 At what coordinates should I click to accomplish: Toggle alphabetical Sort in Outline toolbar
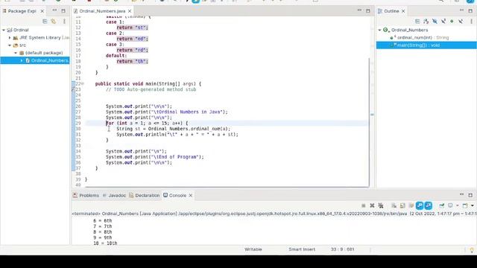click(x=426, y=22)
